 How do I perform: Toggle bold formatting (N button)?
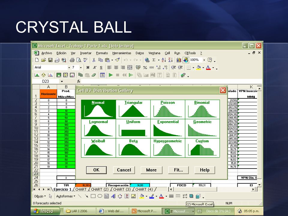pyautogui.click(x=88, y=67)
